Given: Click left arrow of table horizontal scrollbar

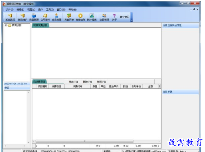Looking at the screenshot, I should point(34,141).
